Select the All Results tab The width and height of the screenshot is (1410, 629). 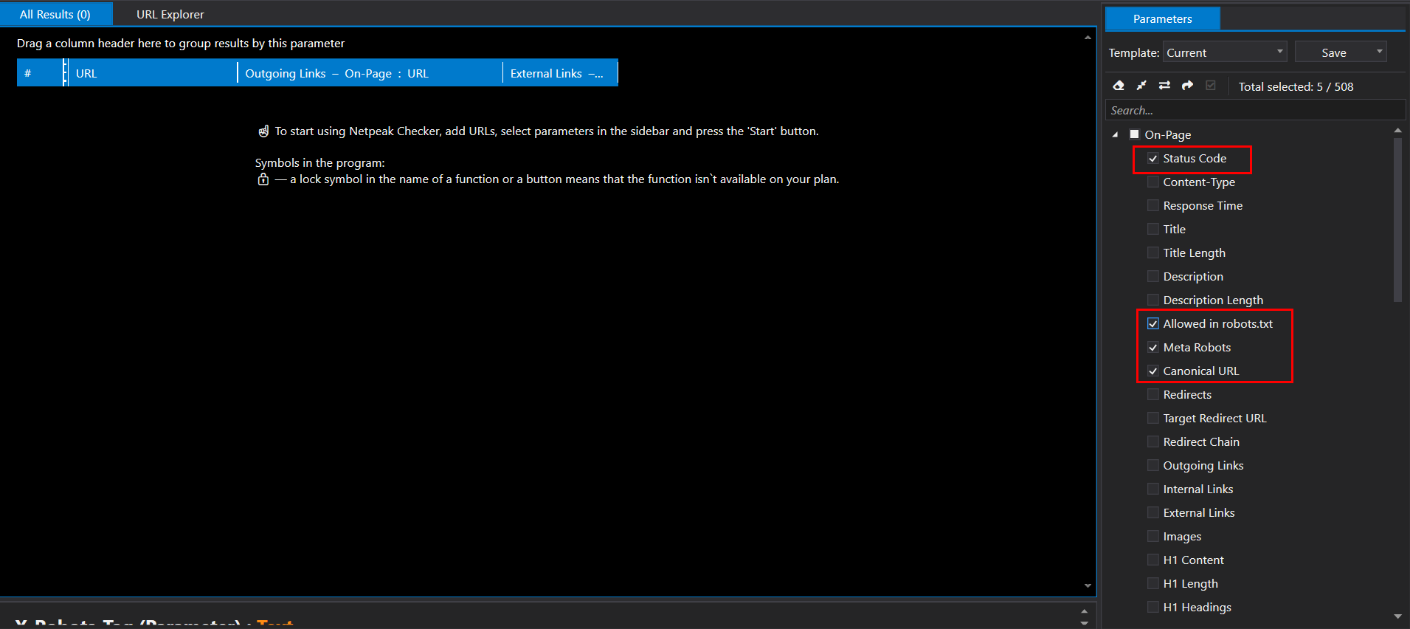click(x=55, y=14)
